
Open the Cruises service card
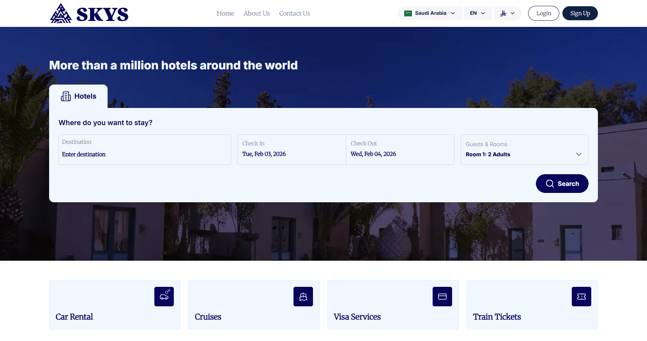pos(254,305)
